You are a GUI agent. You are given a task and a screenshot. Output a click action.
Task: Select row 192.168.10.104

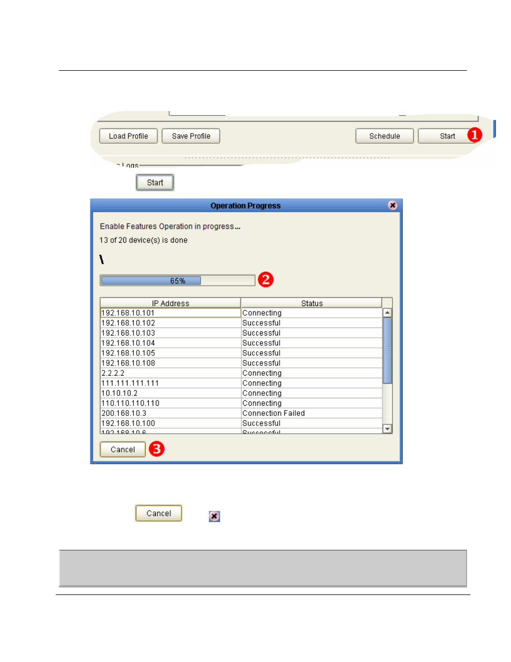coord(241,343)
